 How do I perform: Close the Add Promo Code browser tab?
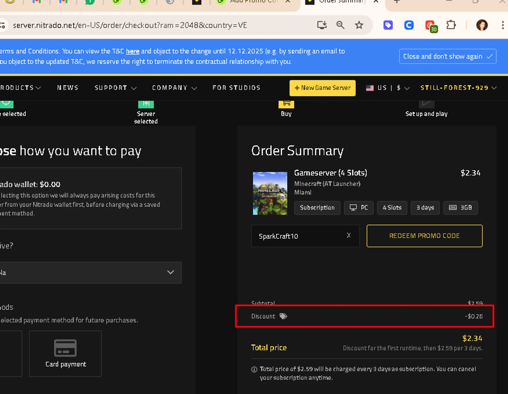pos(288,1)
